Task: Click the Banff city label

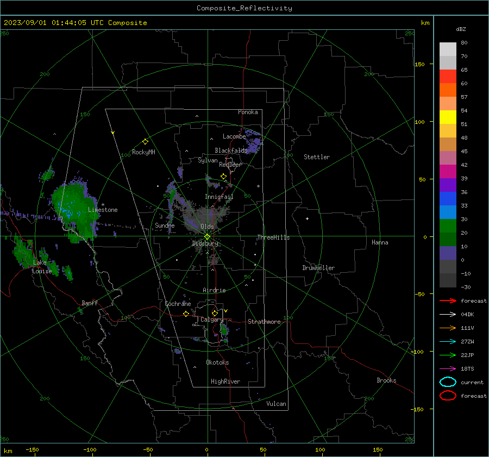Action: click(90, 303)
